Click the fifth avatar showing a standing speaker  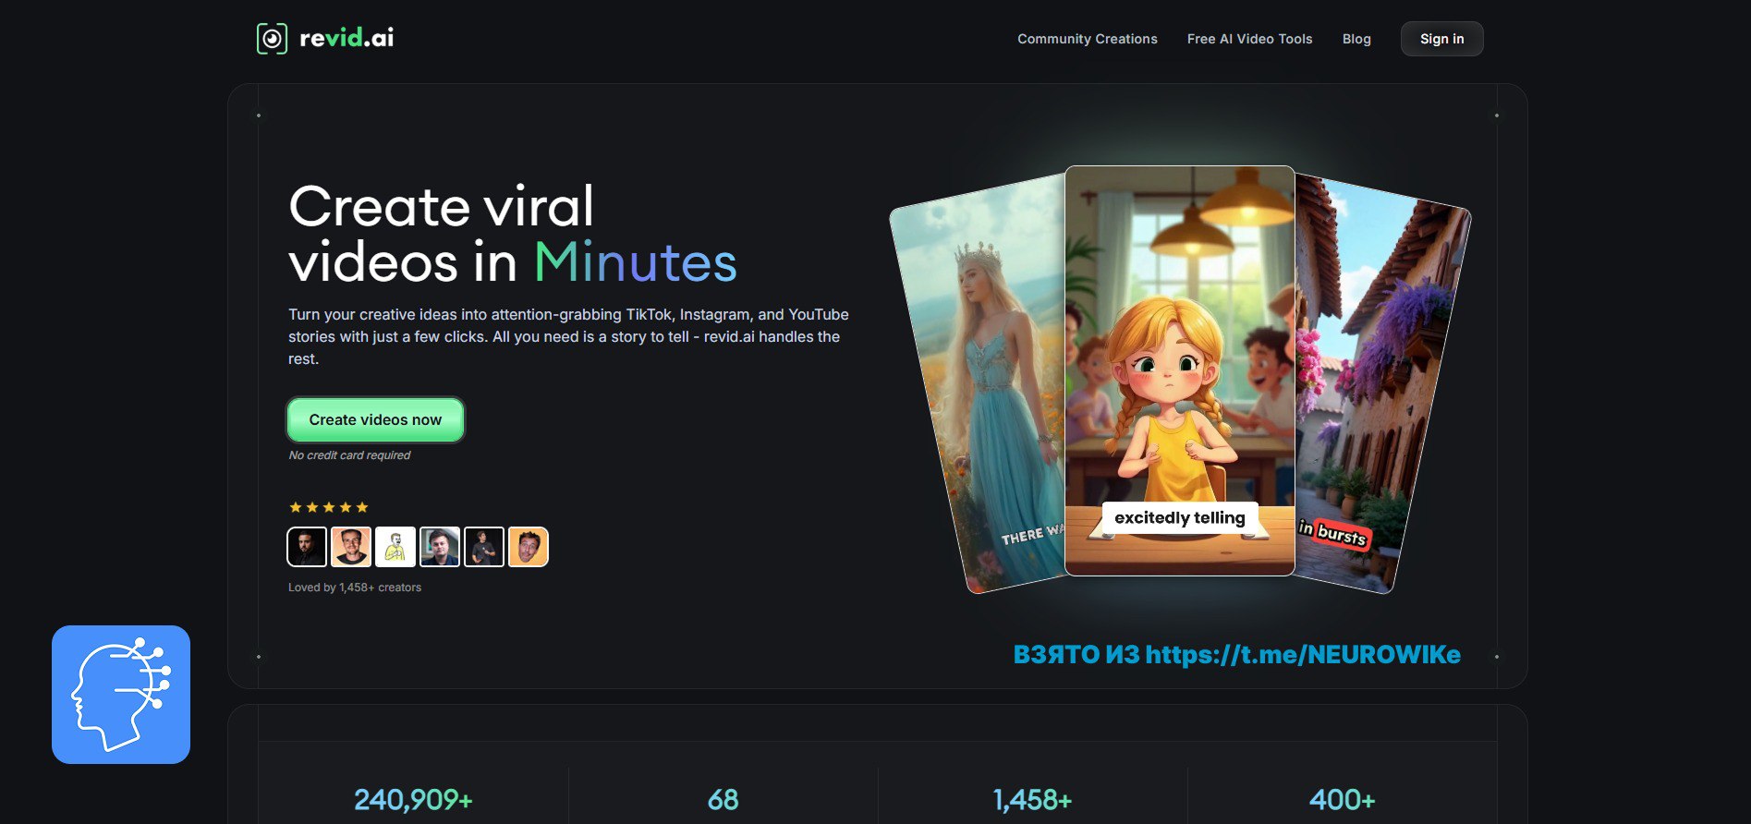(484, 547)
